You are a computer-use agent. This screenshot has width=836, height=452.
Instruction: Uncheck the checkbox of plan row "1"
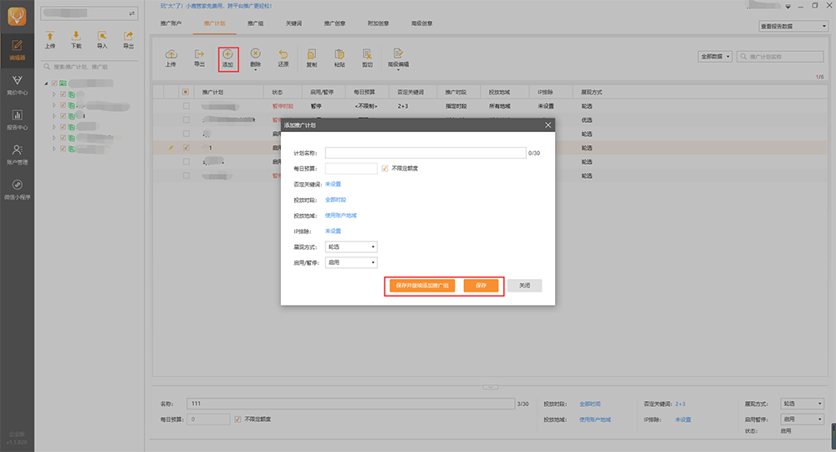click(186, 148)
